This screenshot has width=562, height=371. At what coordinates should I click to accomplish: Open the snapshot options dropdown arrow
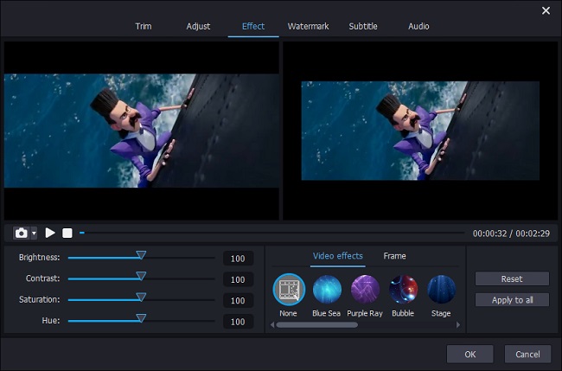pyautogui.click(x=34, y=233)
